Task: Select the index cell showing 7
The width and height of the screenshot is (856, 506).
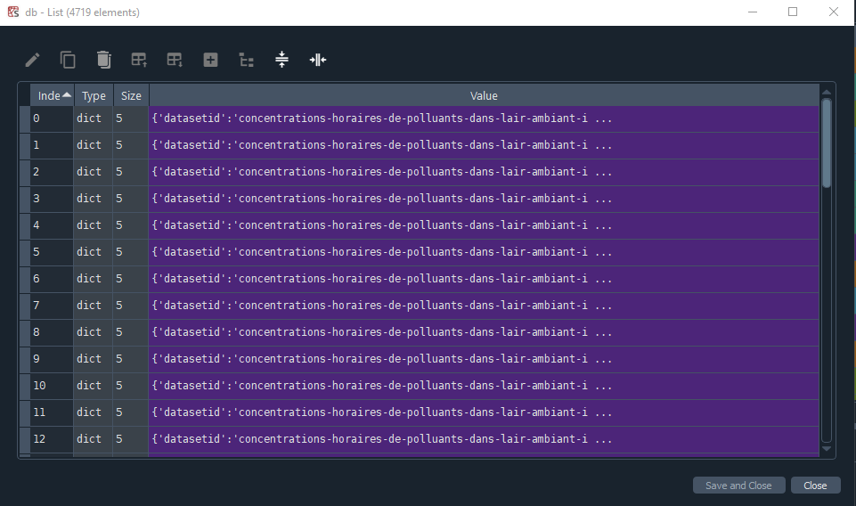Action: [x=52, y=306]
